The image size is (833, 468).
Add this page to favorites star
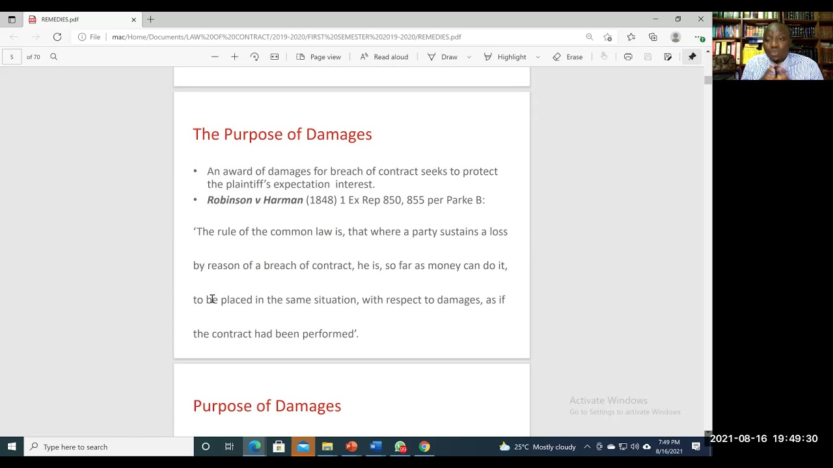coord(608,37)
